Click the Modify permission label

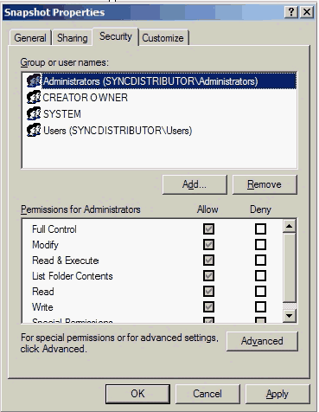click(x=45, y=245)
